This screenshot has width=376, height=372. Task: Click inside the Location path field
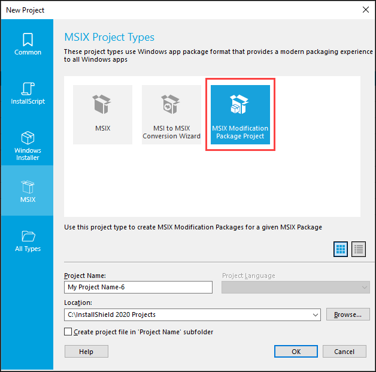(186, 314)
